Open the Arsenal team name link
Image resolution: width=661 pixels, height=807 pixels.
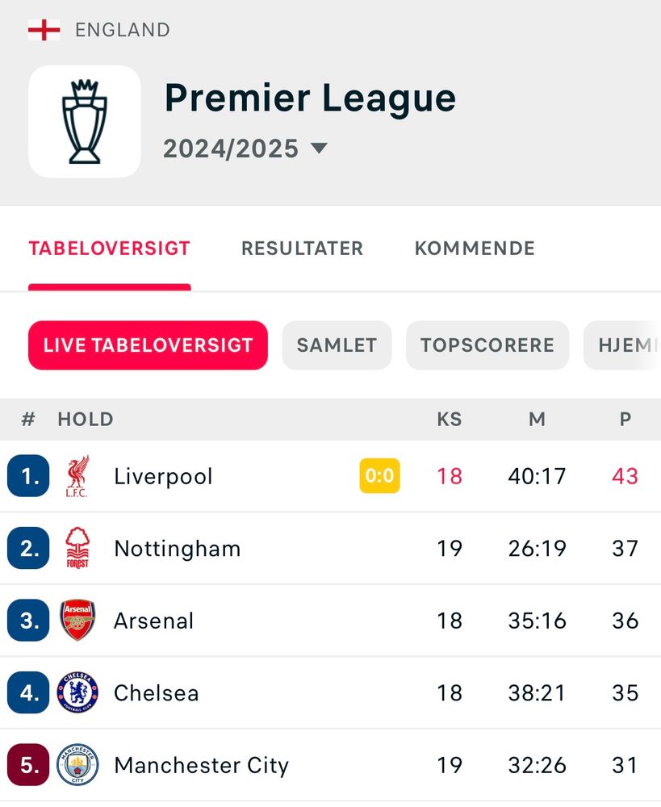pyautogui.click(x=154, y=621)
